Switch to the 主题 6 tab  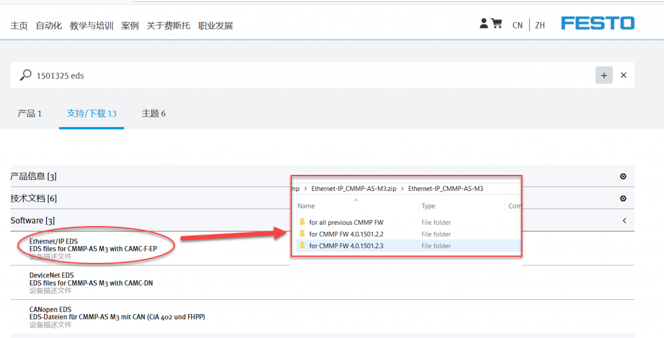click(x=153, y=113)
